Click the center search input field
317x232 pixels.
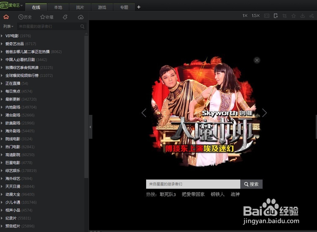(x=193, y=184)
